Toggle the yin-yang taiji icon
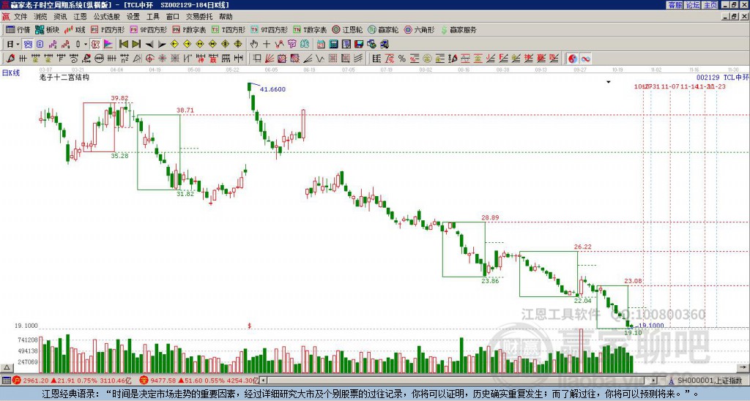The image size is (750, 401). coord(573,59)
